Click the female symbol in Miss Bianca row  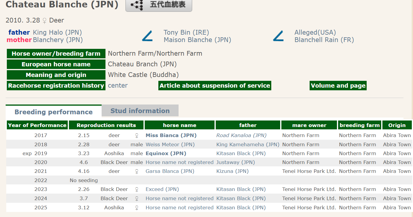click(x=137, y=136)
